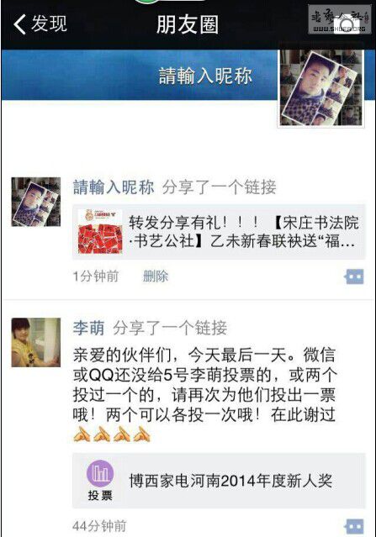Open the camera icon in the header

tap(347, 24)
